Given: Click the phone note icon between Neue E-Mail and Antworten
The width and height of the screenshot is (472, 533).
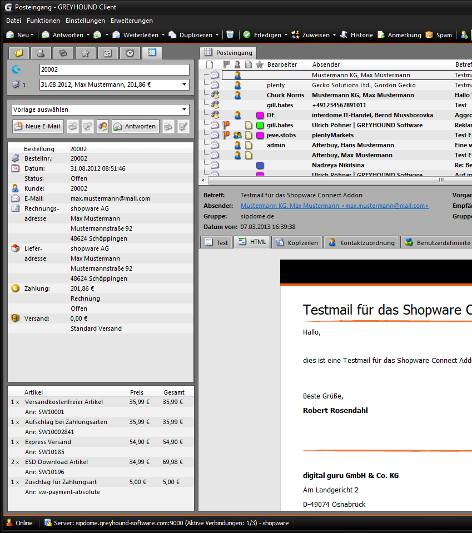Looking at the screenshot, I should click(x=103, y=127).
